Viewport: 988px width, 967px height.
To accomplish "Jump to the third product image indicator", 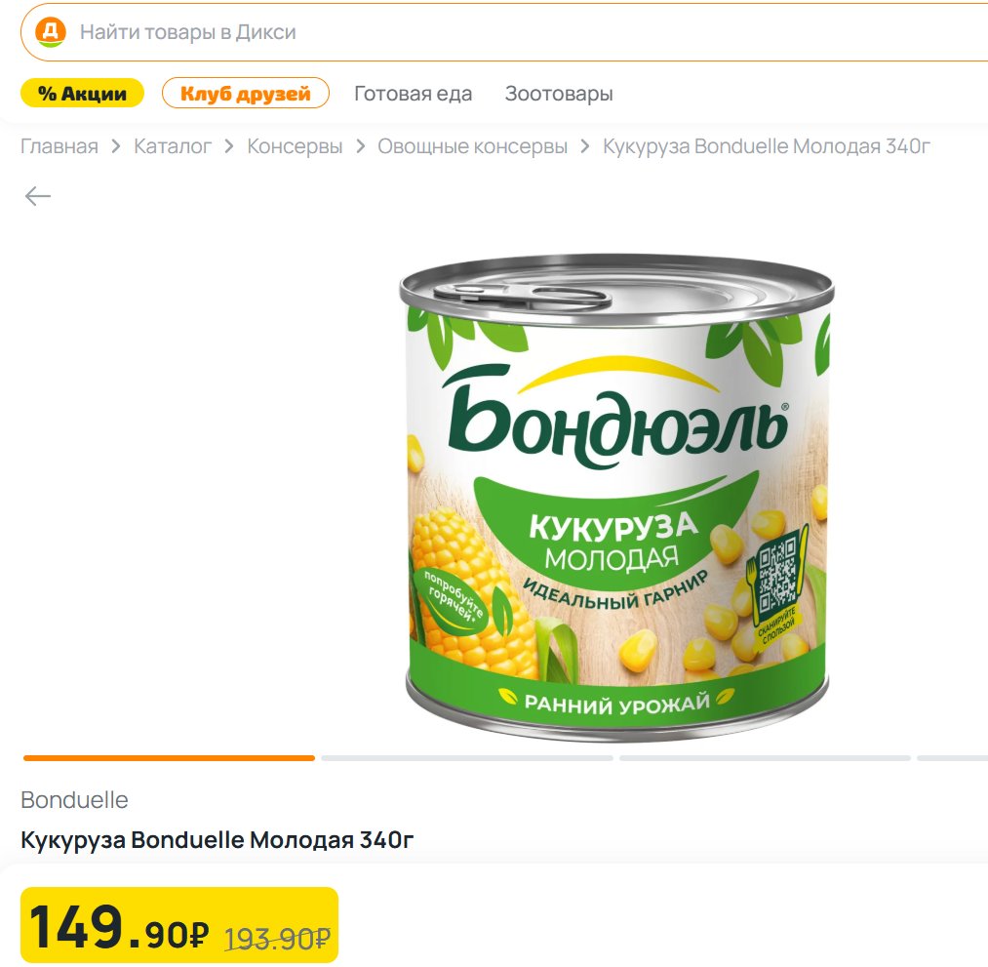I will 765,757.
